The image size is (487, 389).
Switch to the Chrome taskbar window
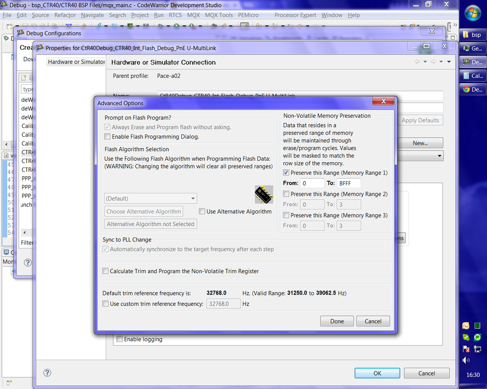pos(473,90)
